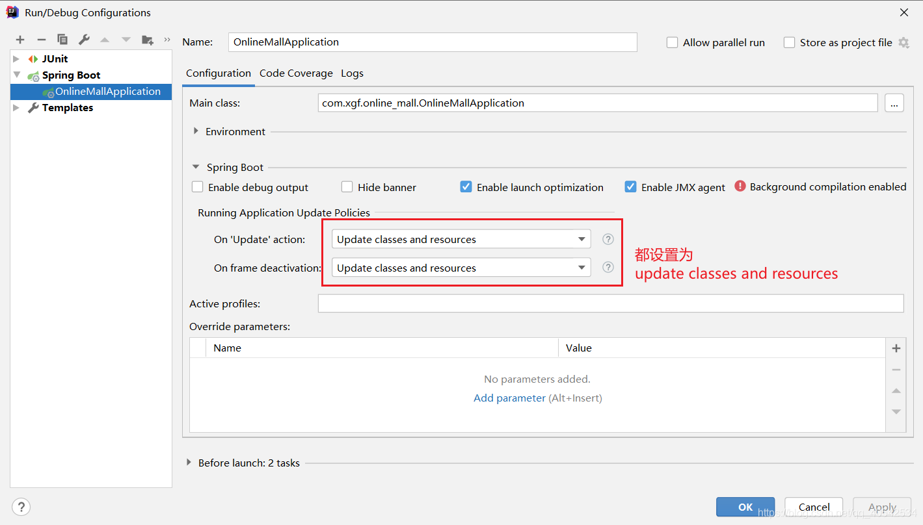923x525 pixels.
Task: Open dialog help question mark button
Action: [x=21, y=507]
